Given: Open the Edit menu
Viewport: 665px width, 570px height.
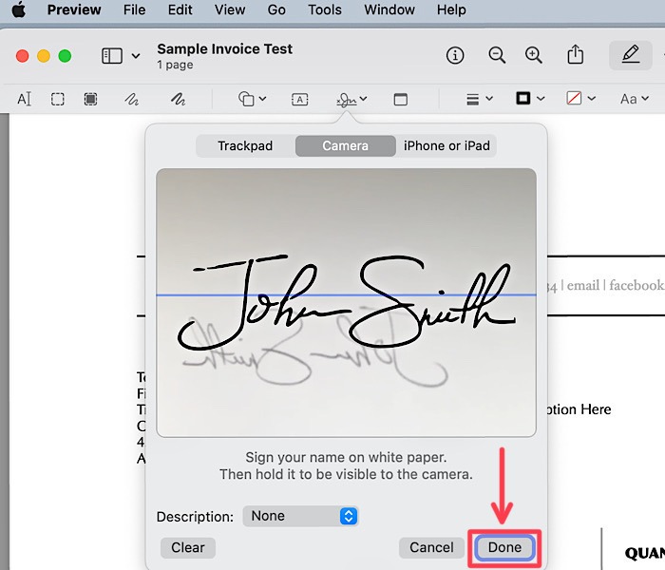Looking at the screenshot, I should pos(180,9).
